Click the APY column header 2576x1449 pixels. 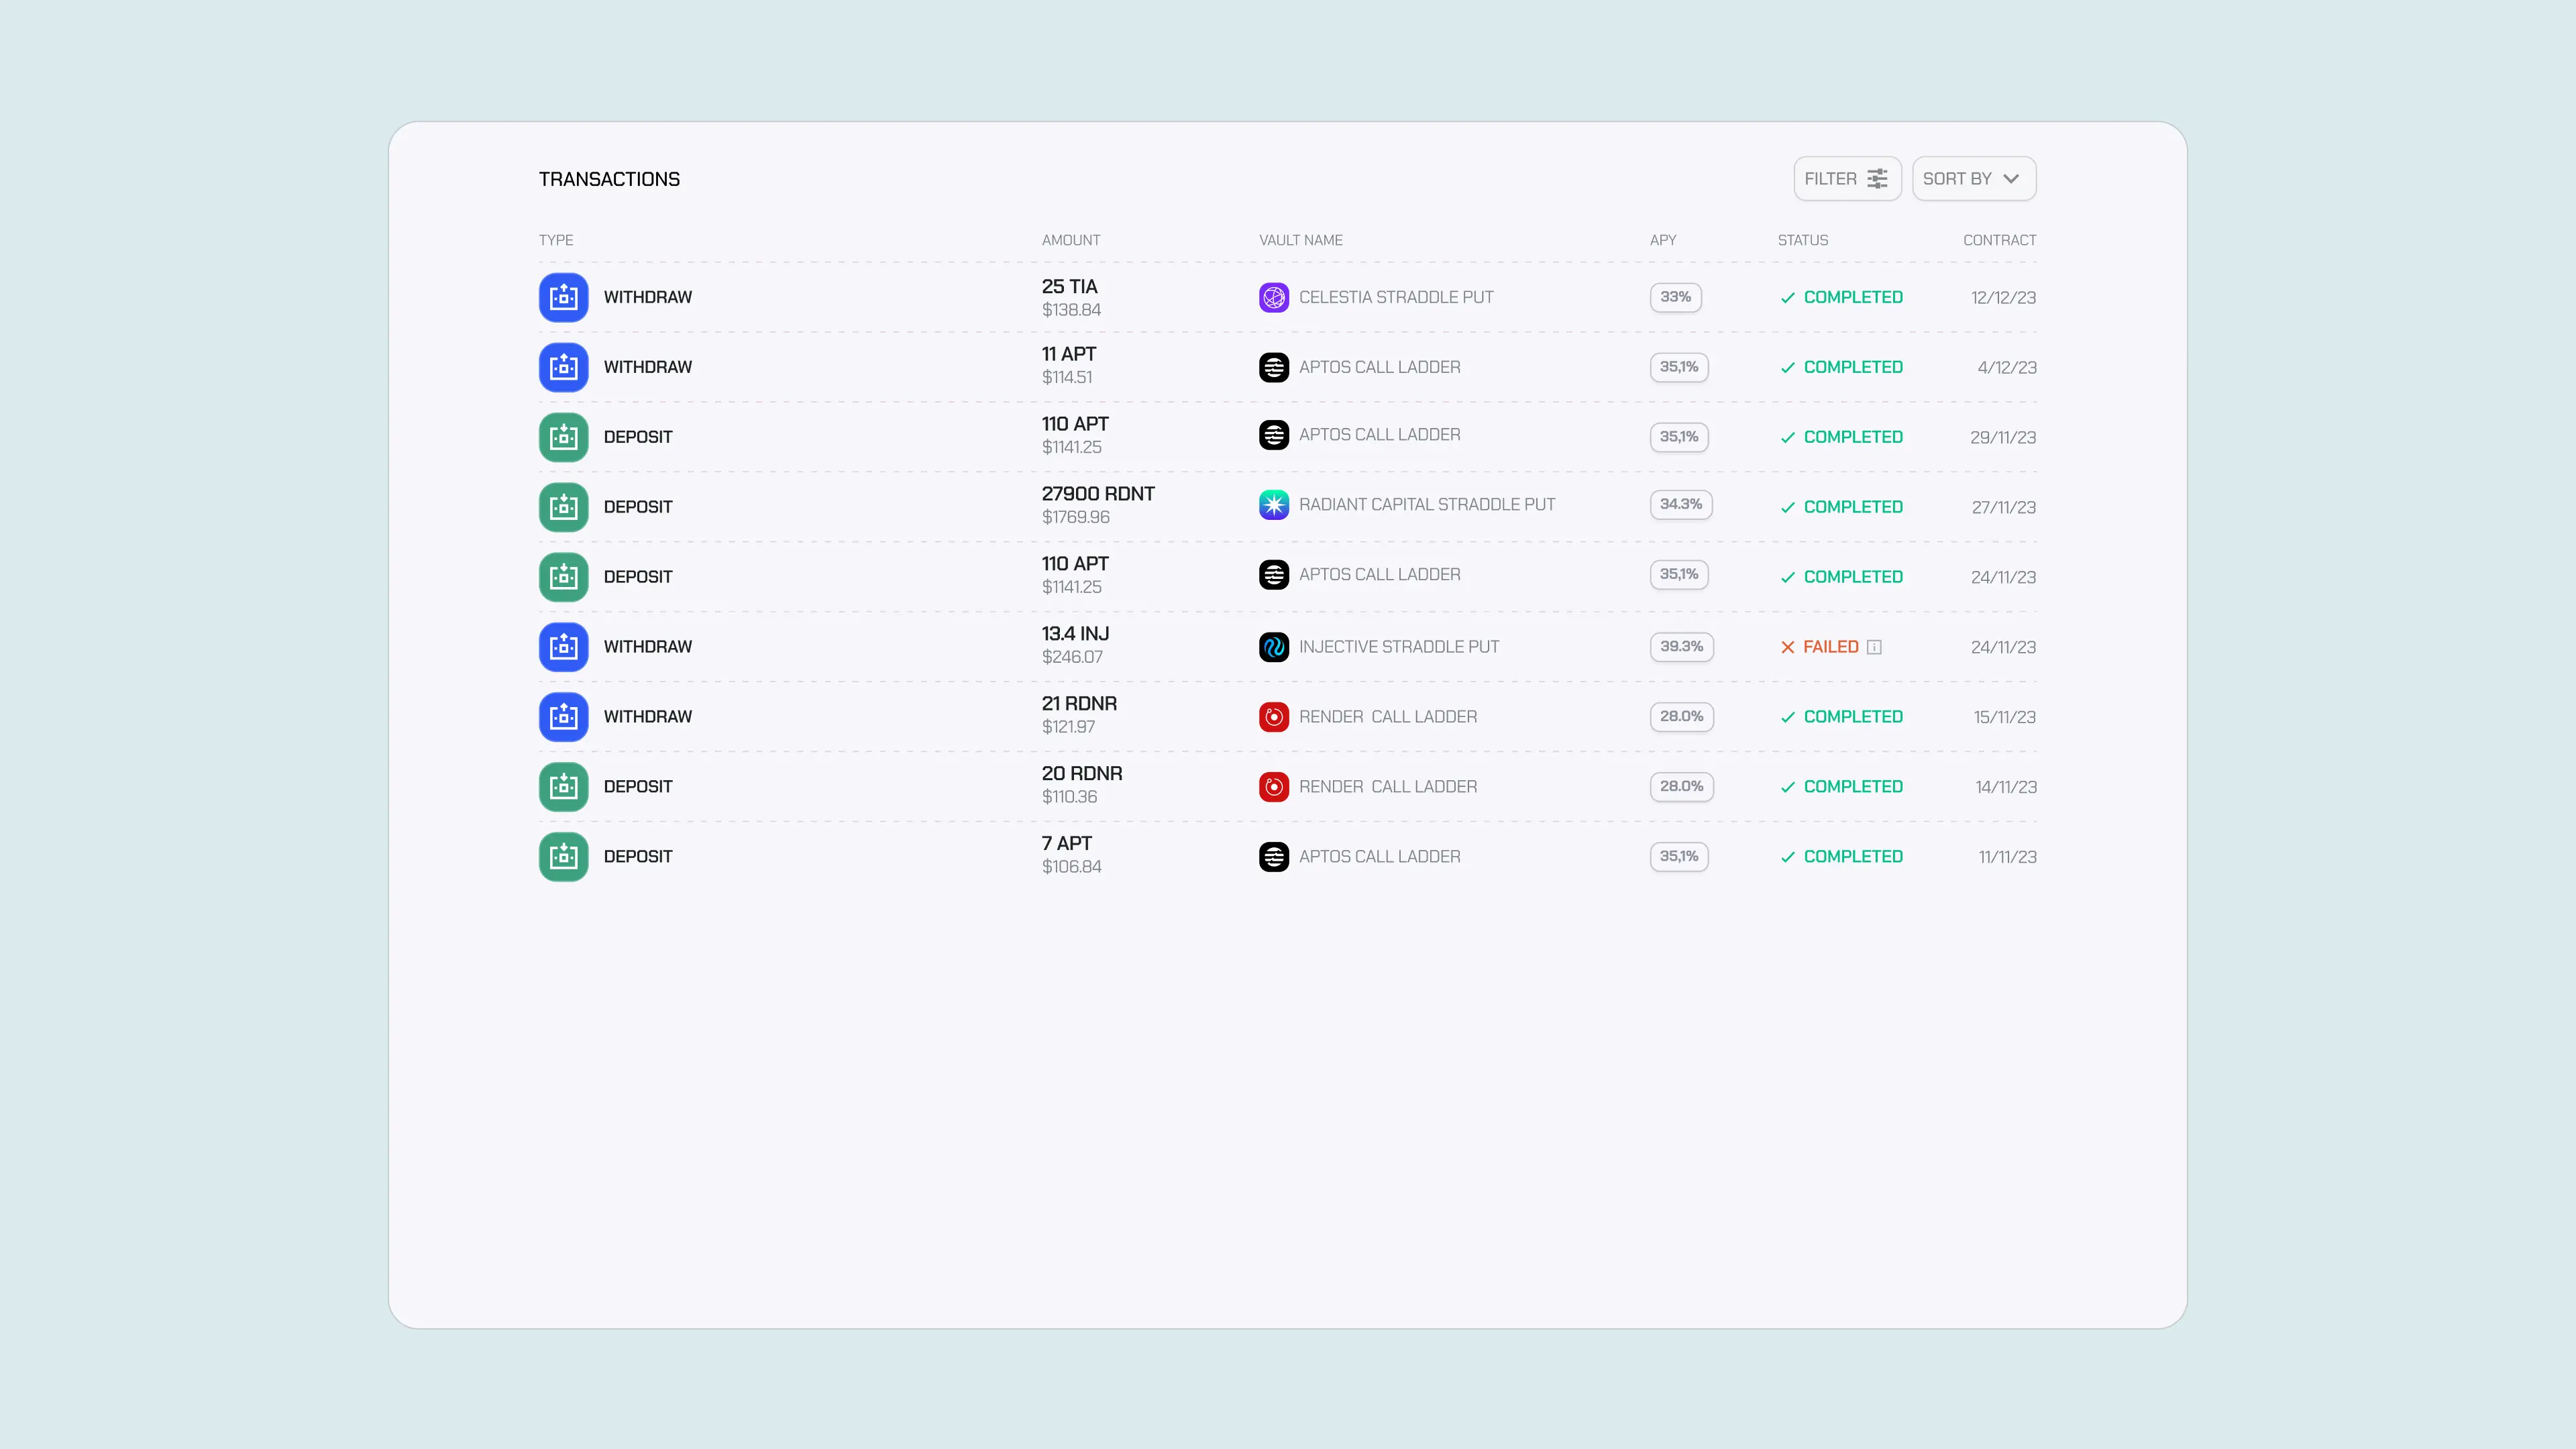pyautogui.click(x=1663, y=240)
